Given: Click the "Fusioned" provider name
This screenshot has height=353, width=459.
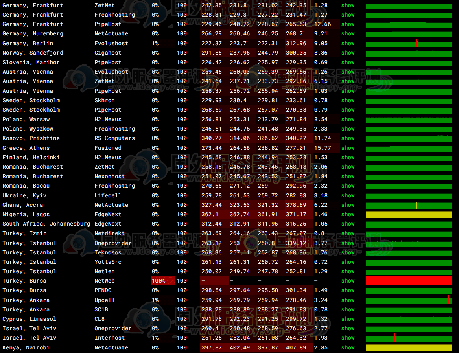Looking at the screenshot, I should pos(108,148).
